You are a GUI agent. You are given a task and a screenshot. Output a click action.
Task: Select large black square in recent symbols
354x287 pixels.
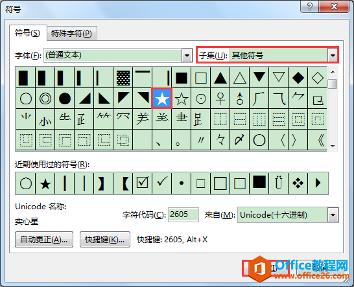(x=259, y=183)
